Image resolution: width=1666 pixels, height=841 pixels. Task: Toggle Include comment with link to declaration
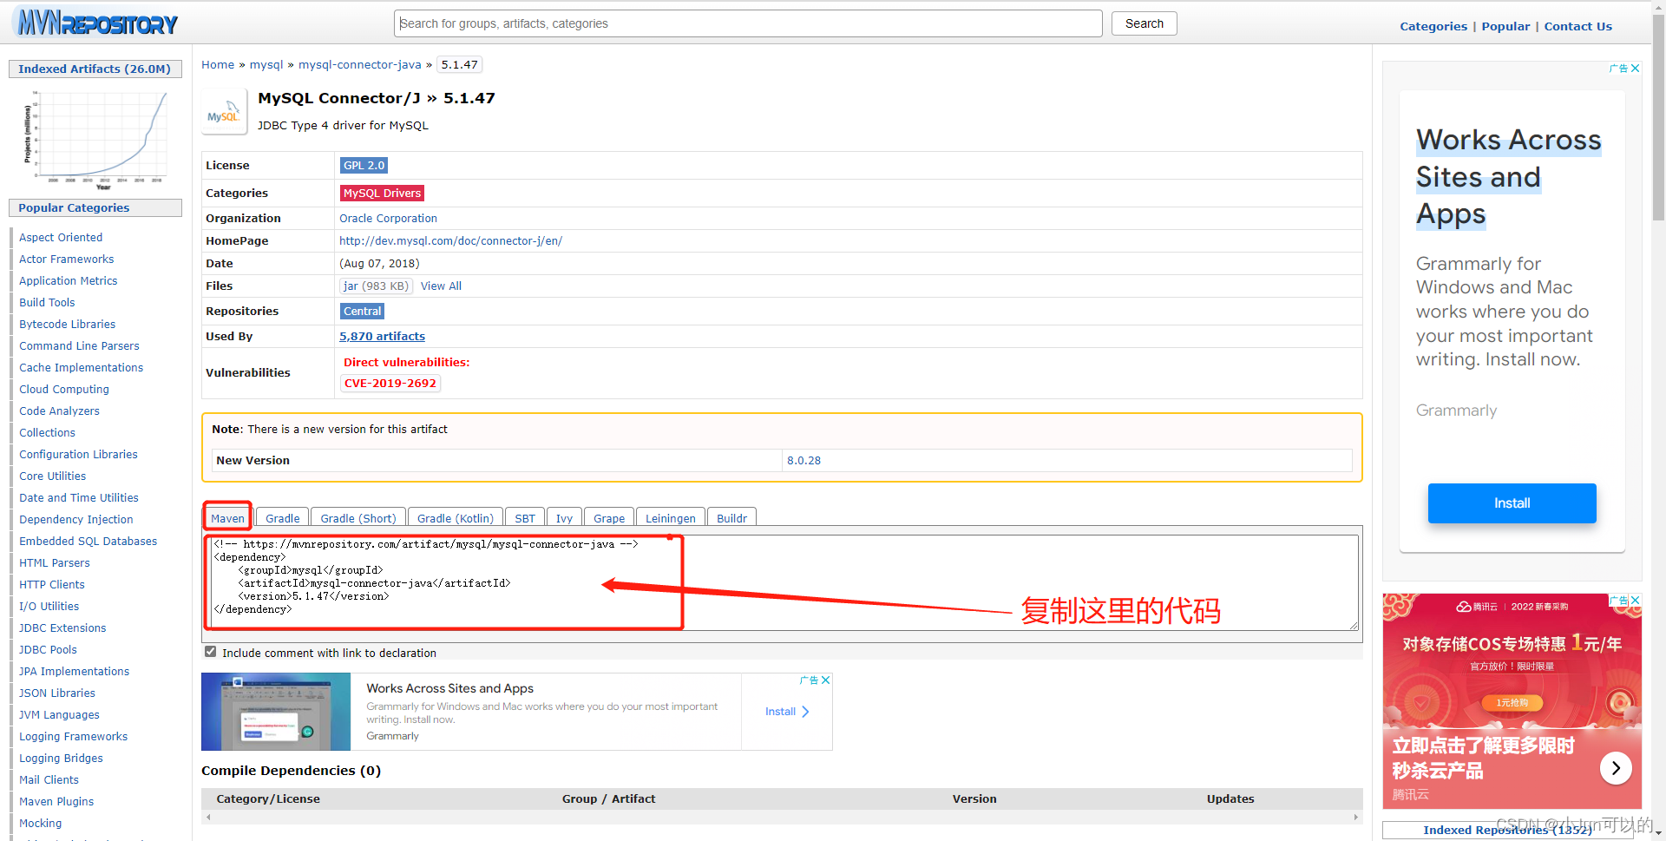click(x=210, y=652)
